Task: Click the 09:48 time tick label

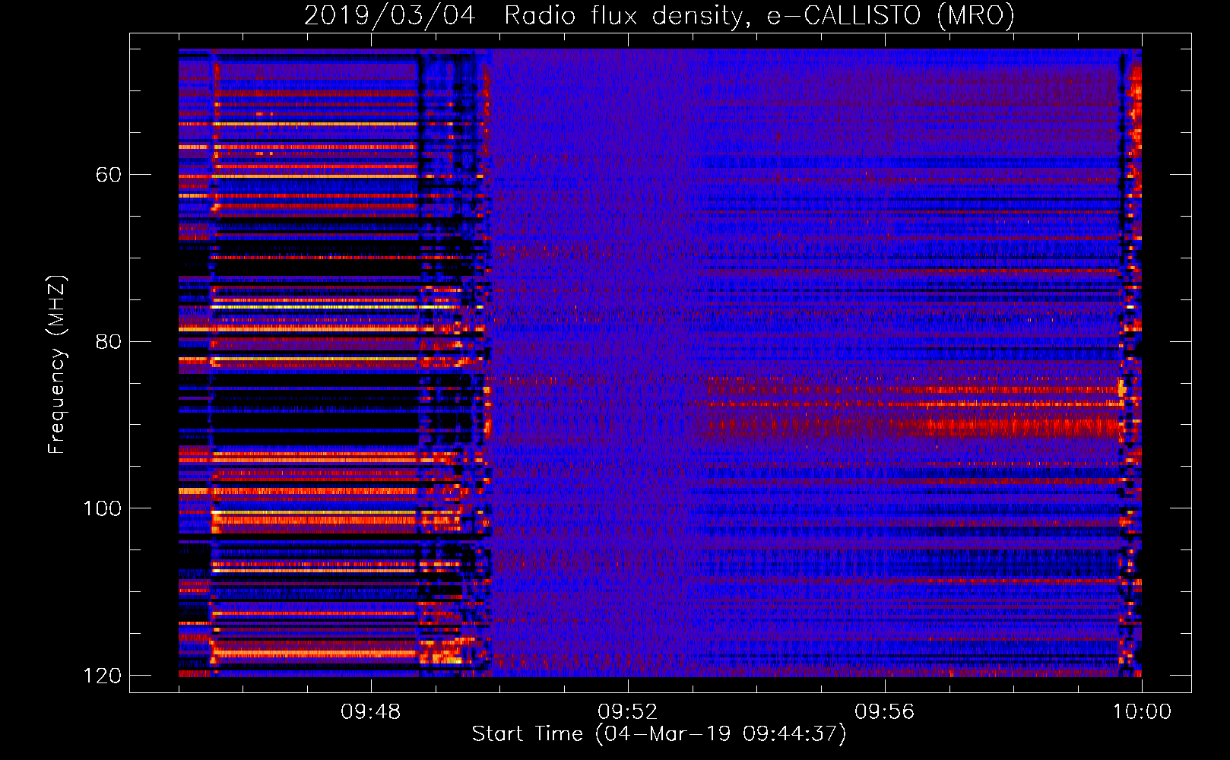Action: coord(371,712)
